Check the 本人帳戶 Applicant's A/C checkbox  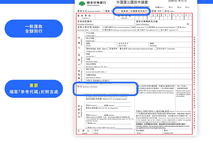[x=160, y=30]
